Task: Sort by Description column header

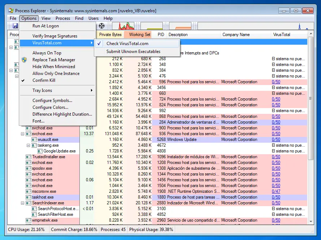Action: tap(194, 35)
